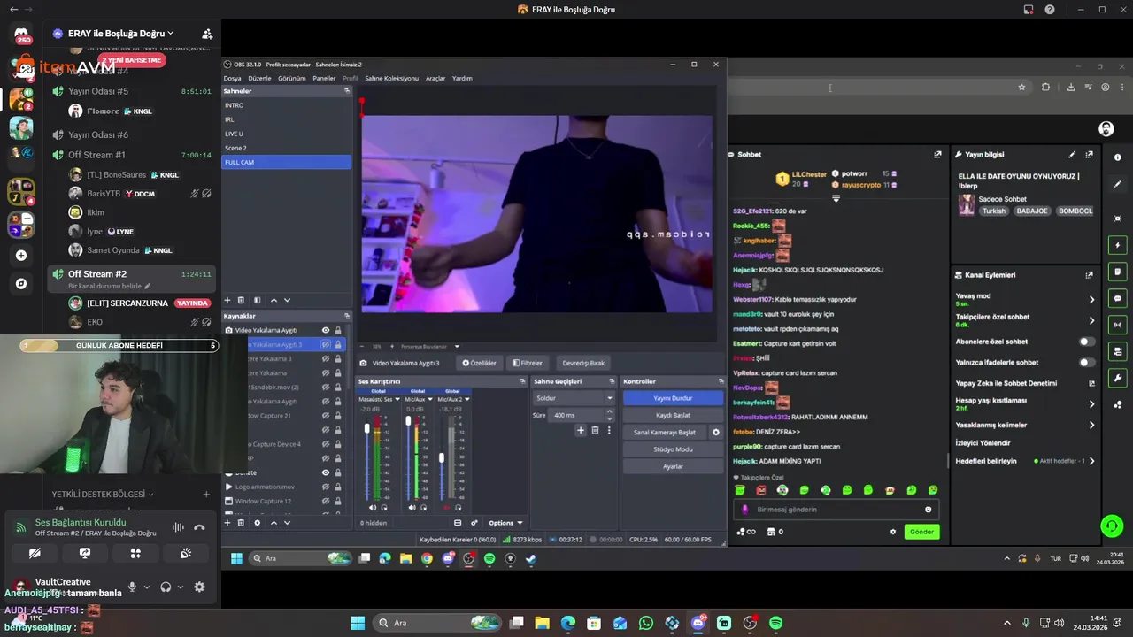Mute the Discord microphone

(132, 587)
